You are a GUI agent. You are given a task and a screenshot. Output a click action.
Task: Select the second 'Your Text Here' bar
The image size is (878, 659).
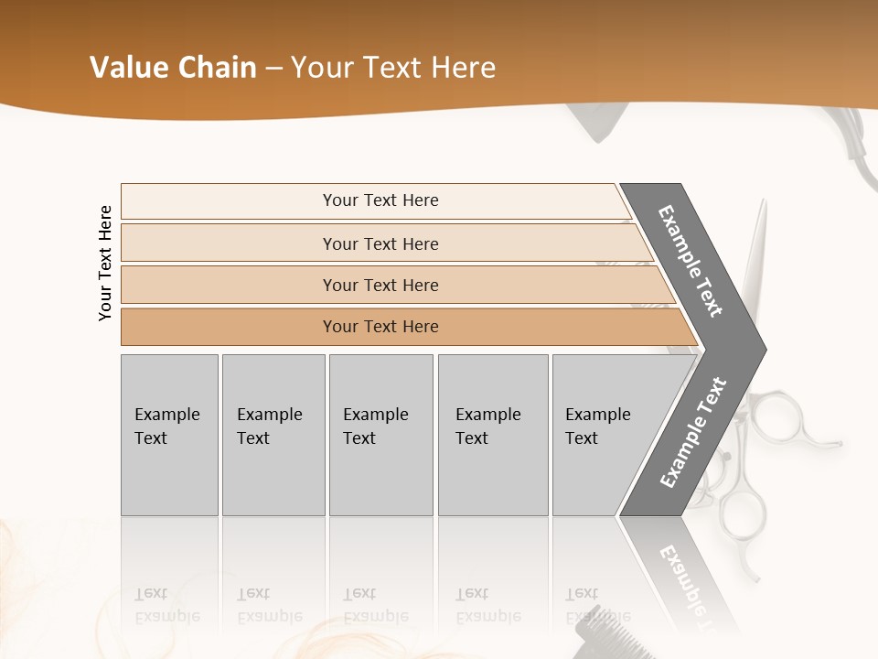(x=386, y=243)
